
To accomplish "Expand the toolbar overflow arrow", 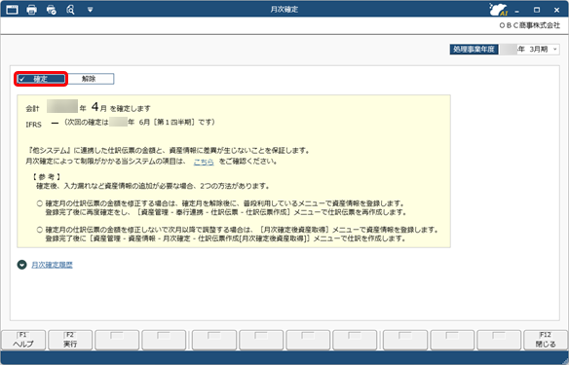I will [90, 10].
